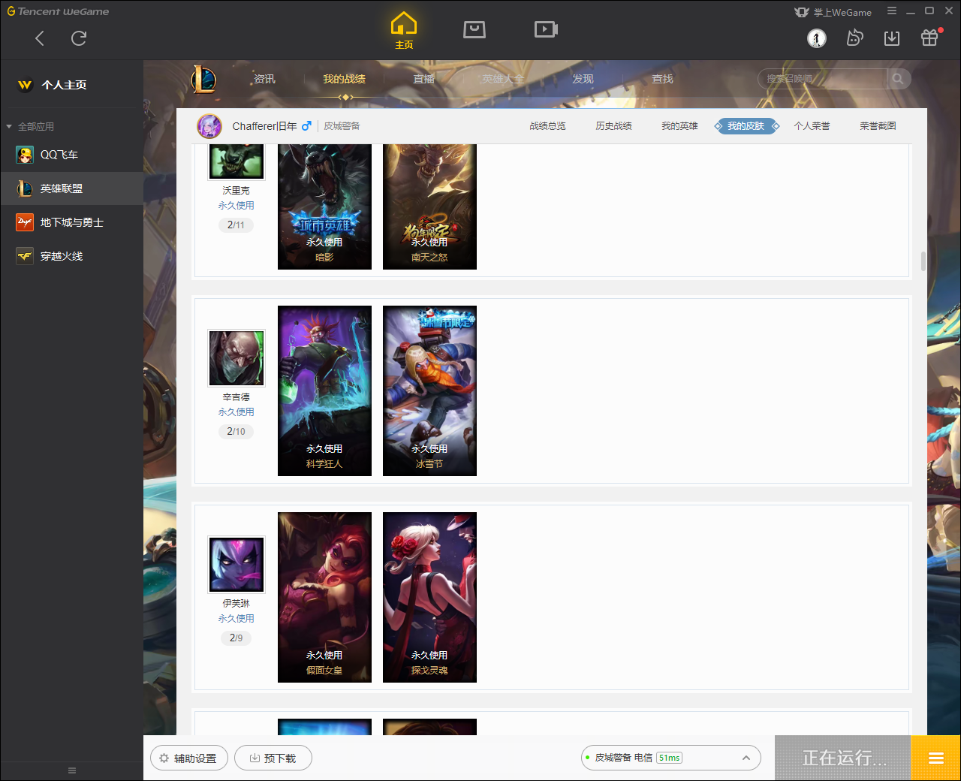Collapse the 全部应用 section
Screen dimensions: 961x781
point(30,126)
